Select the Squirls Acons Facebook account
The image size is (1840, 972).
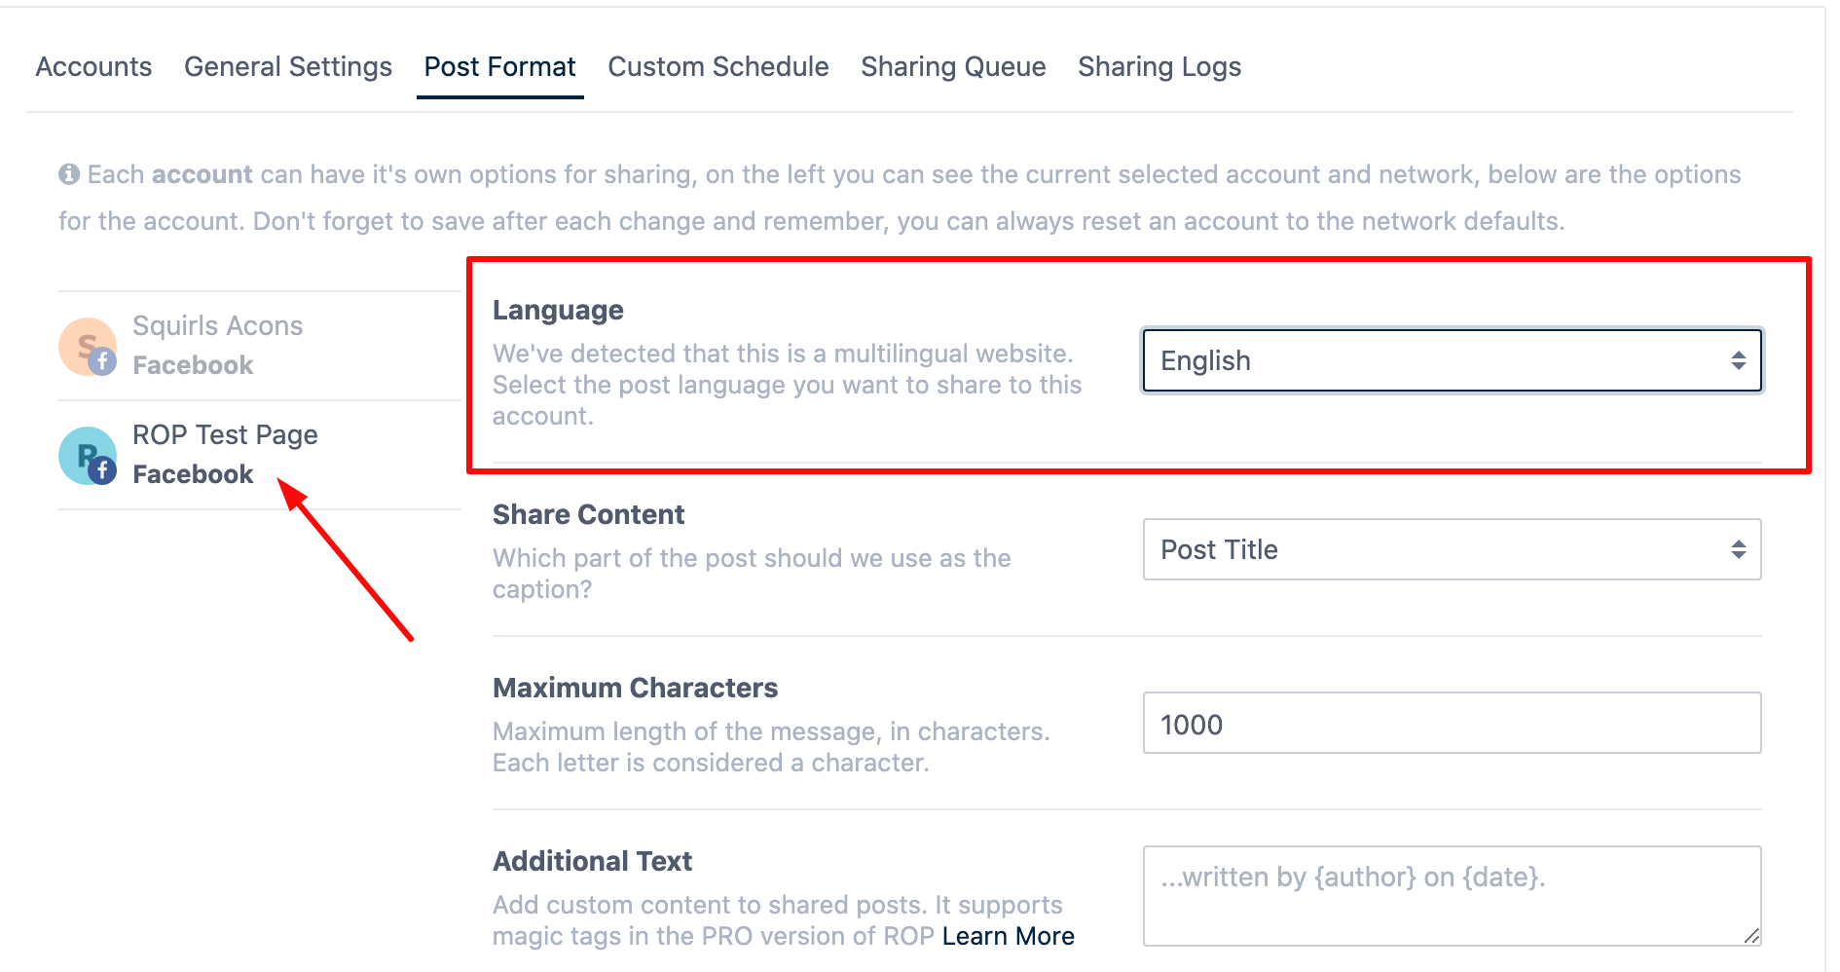pyautogui.click(x=217, y=346)
